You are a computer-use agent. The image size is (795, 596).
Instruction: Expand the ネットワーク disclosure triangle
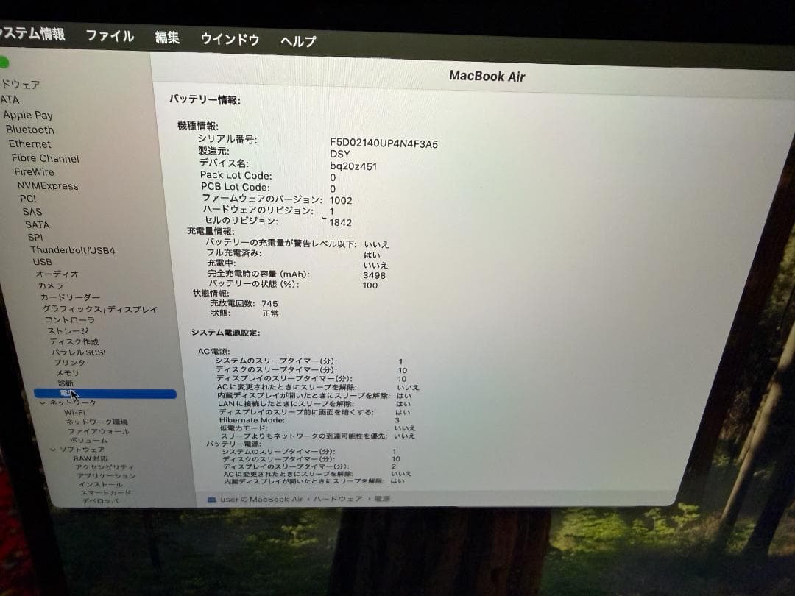point(43,402)
